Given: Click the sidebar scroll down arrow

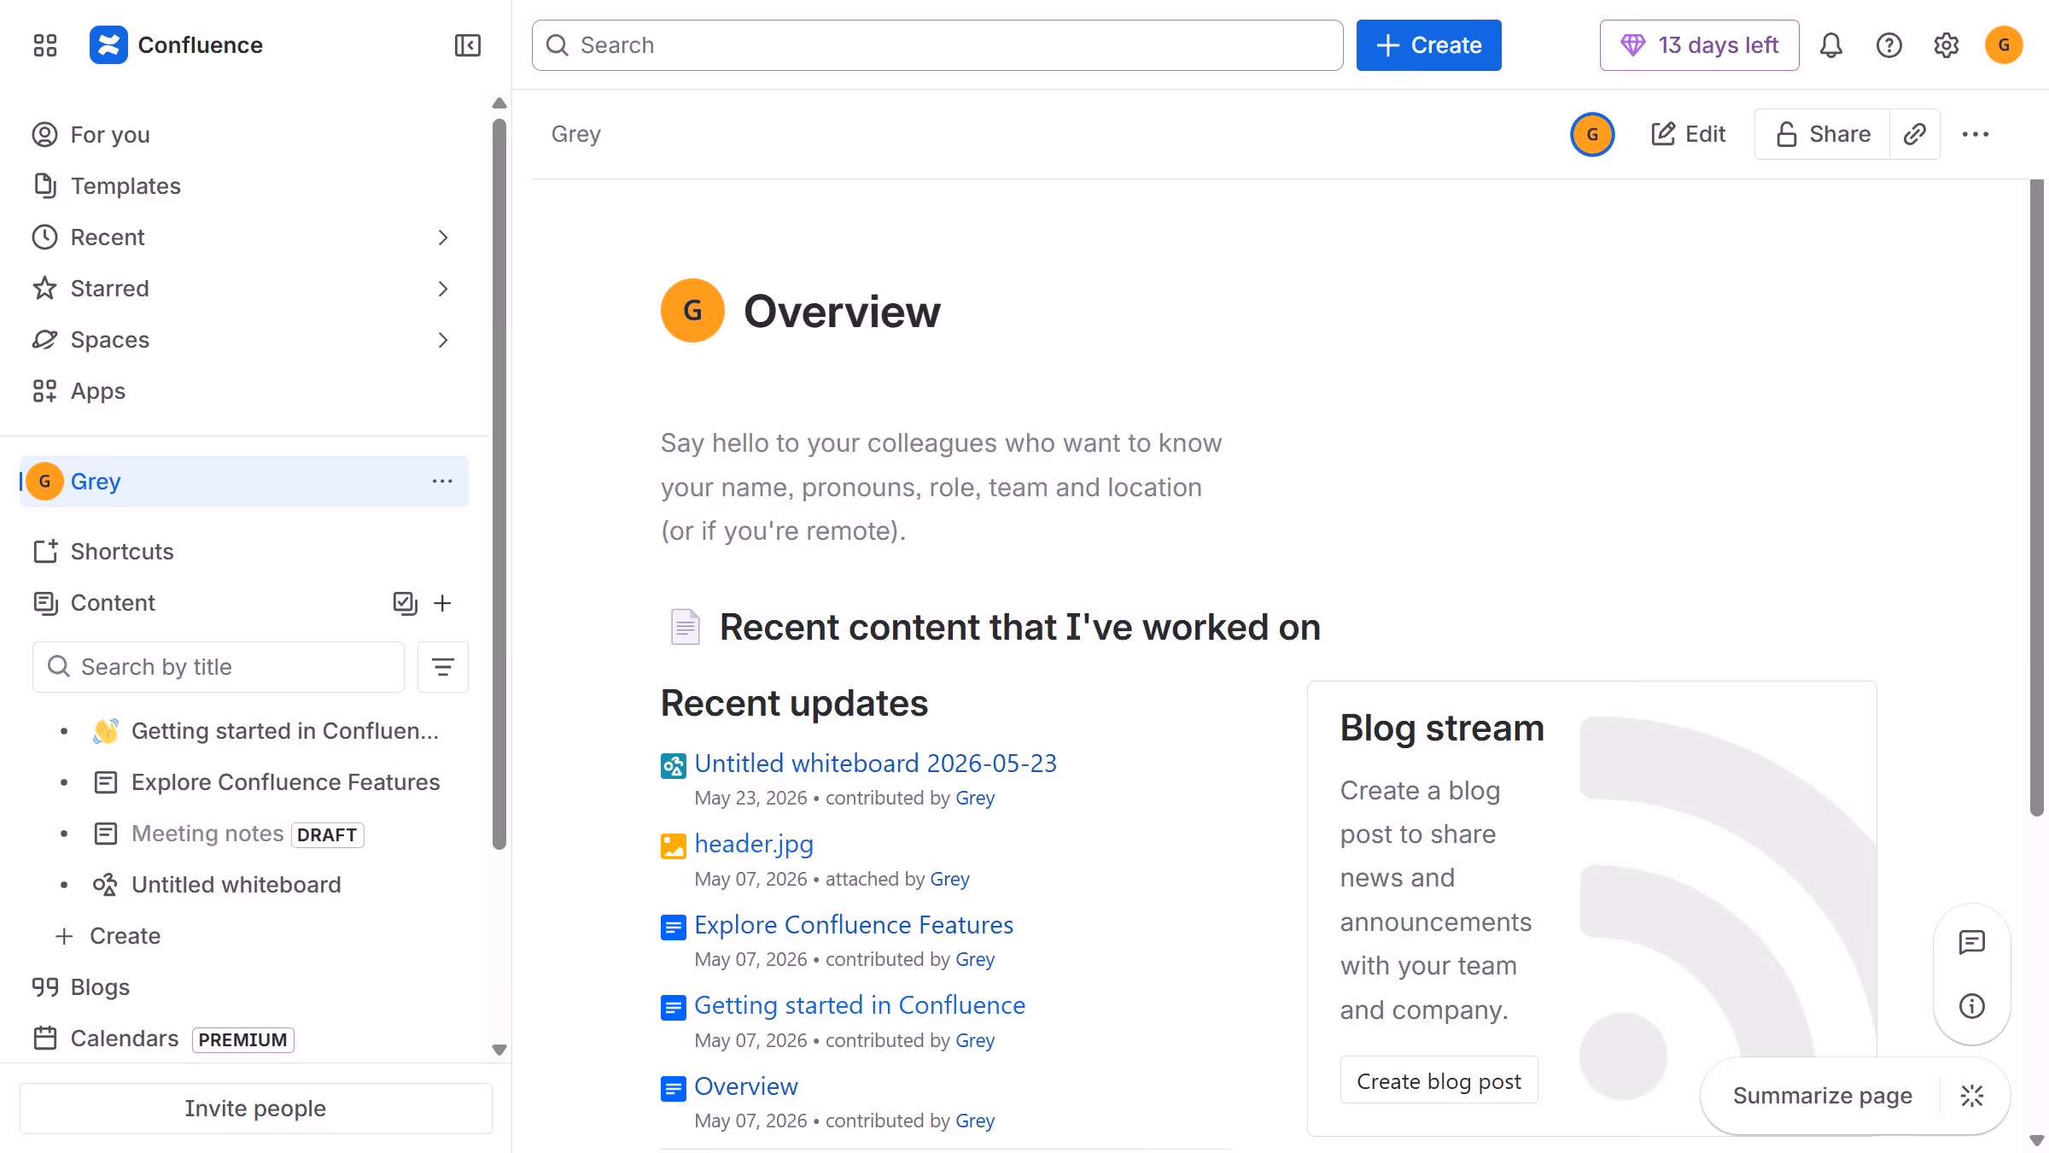Looking at the screenshot, I should pyautogui.click(x=499, y=1050).
